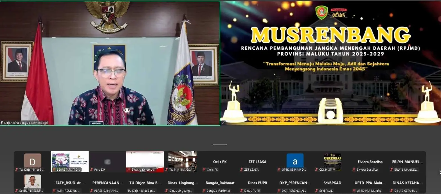
Task: Click muted mic icon on SekBPKAD tile
Action: [316, 191]
